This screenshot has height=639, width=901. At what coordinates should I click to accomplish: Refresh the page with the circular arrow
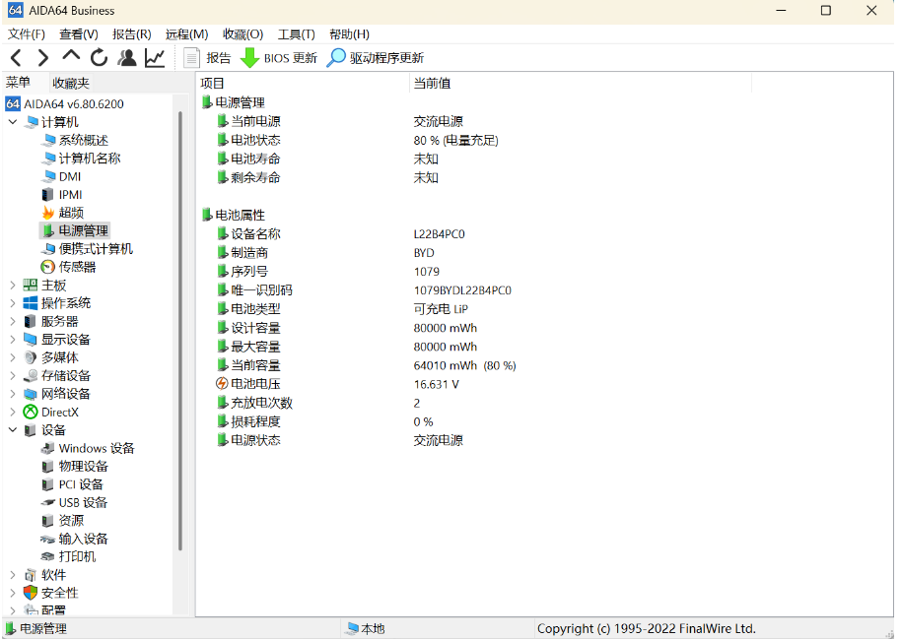pyautogui.click(x=99, y=58)
